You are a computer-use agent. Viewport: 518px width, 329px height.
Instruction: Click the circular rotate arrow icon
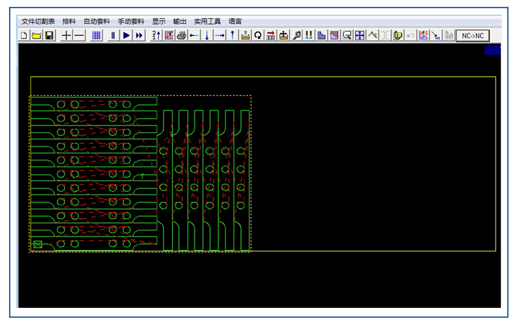point(258,36)
